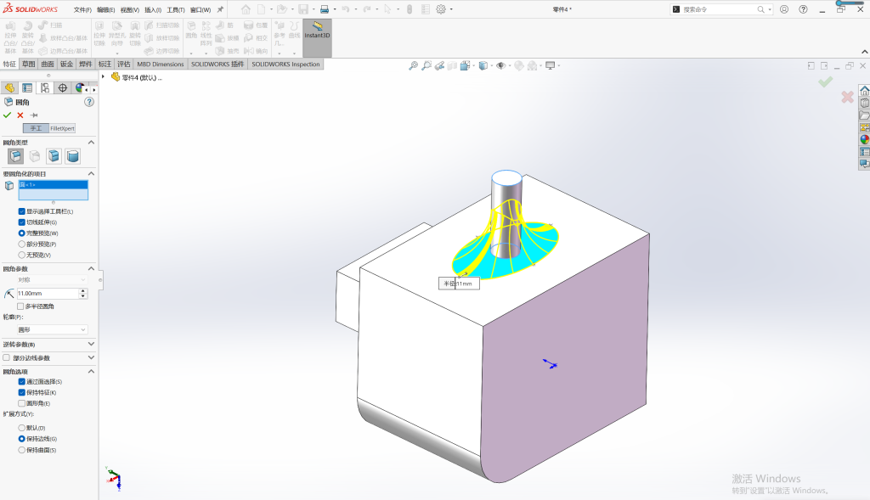Viewport: 870px width, 500px height.
Task: Toggle the 切线延伸 checkbox
Action: (21, 222)
